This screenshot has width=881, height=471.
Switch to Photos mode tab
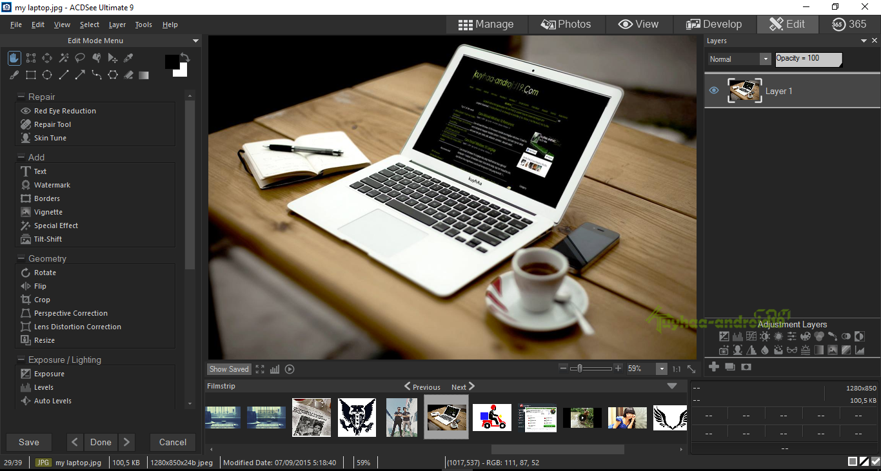pyautogui.click(x=566, y=24)
